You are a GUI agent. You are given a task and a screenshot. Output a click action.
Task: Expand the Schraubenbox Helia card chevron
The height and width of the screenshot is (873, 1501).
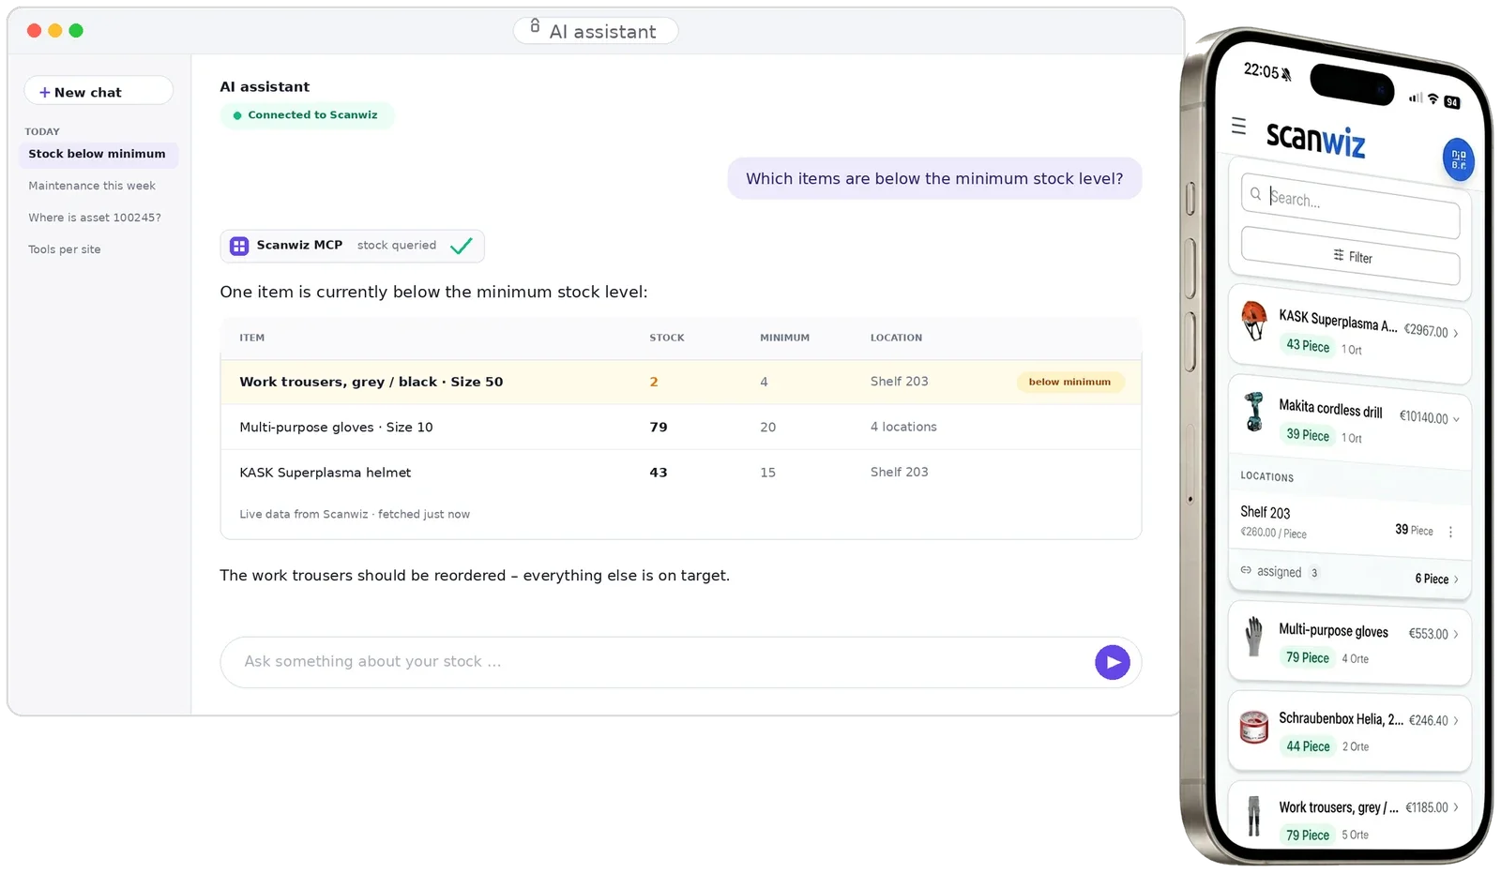pos(1456,721)
